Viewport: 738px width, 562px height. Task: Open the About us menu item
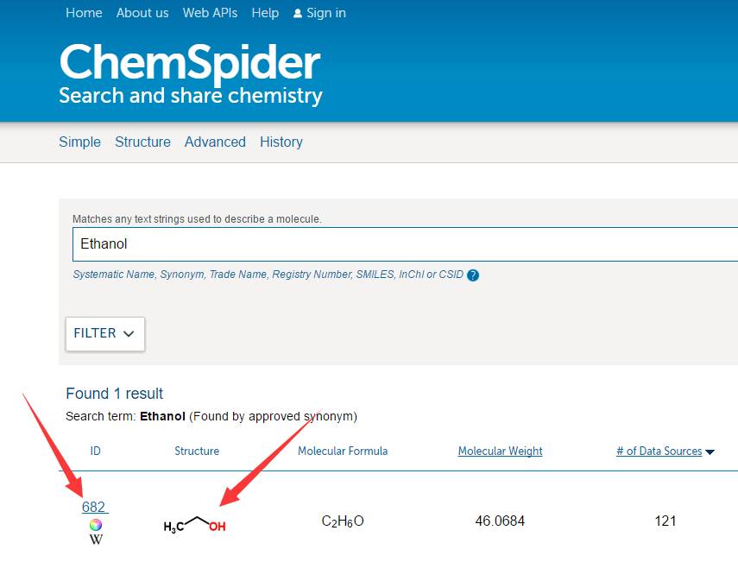coord(142,13)
